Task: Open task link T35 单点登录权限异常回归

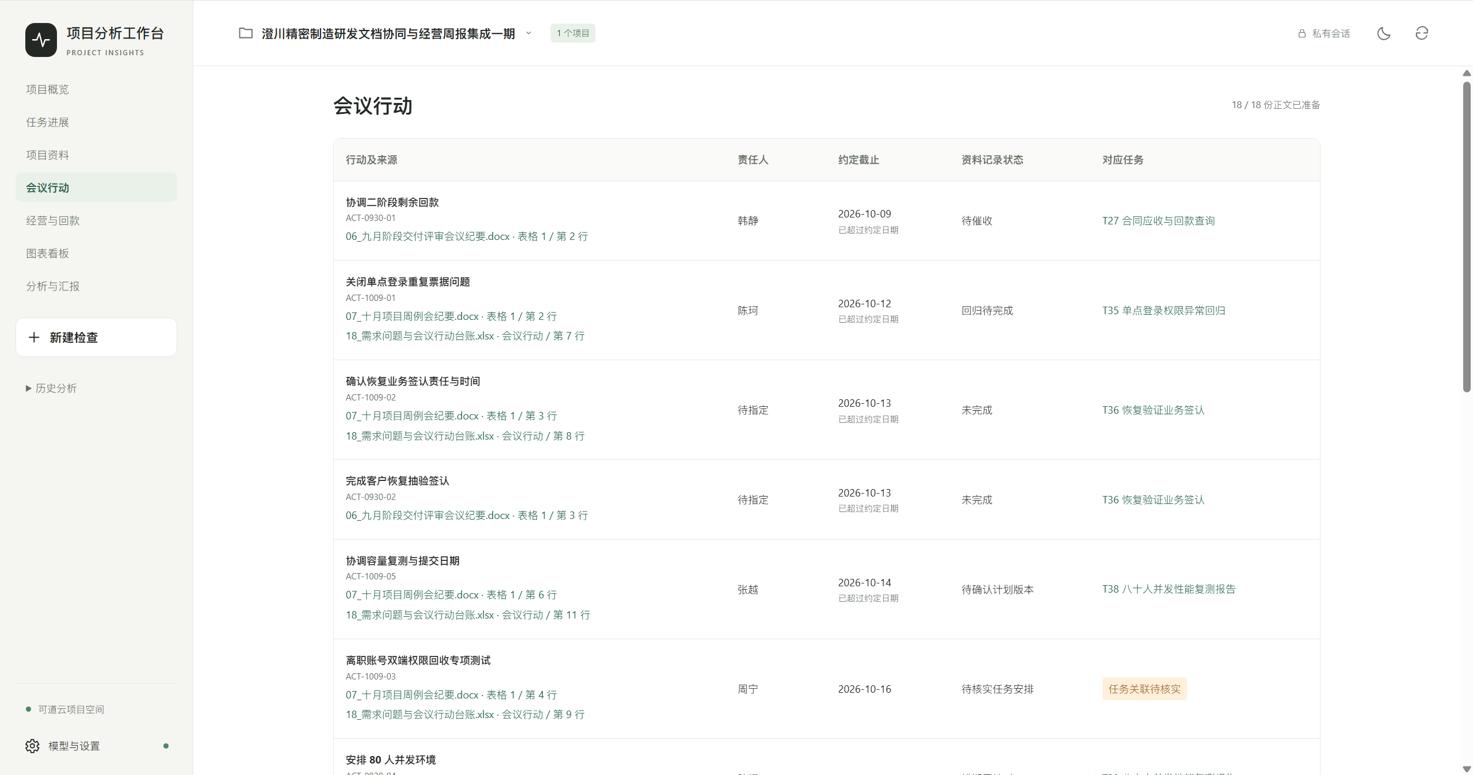Action: coord(1163,310)
